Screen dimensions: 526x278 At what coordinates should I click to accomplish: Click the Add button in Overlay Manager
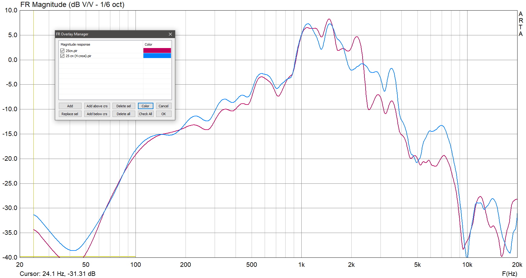[70, 106]
